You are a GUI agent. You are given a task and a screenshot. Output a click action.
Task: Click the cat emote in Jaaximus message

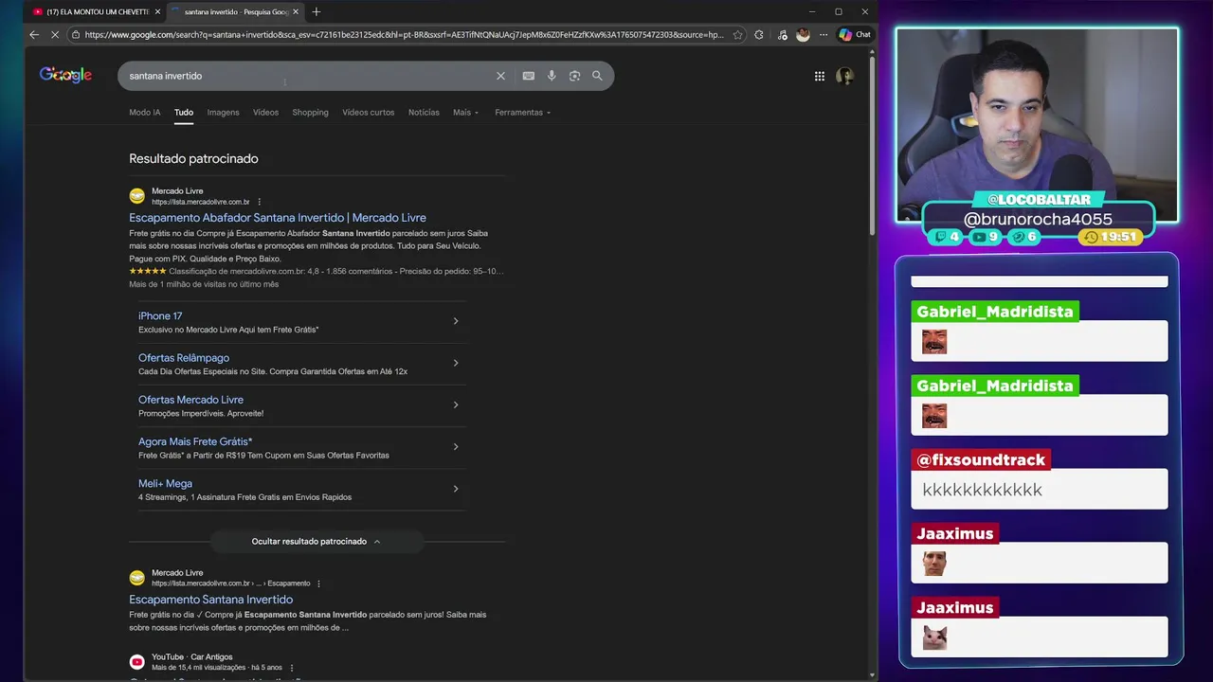click(934, 637)
